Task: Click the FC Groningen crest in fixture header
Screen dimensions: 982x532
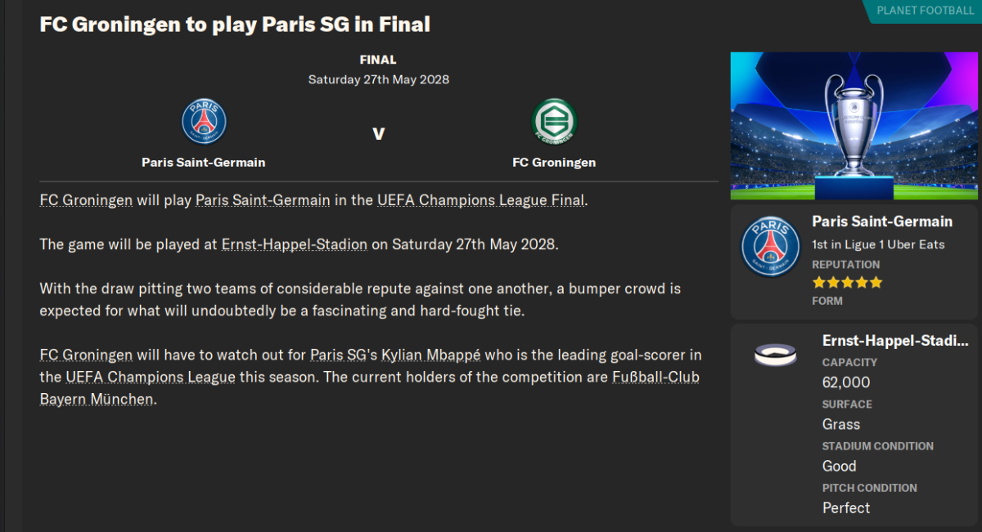Action: tap(554, 122)
